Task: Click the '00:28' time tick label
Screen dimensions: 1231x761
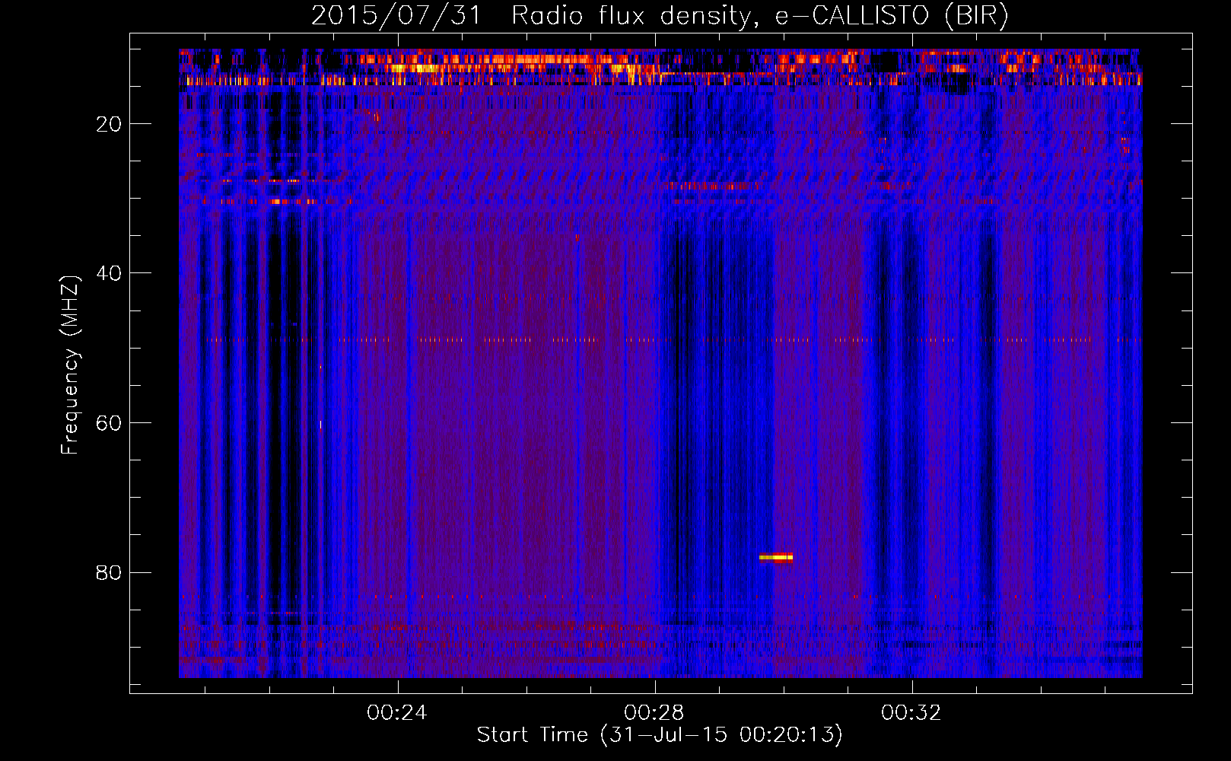Action: [654, 713]
